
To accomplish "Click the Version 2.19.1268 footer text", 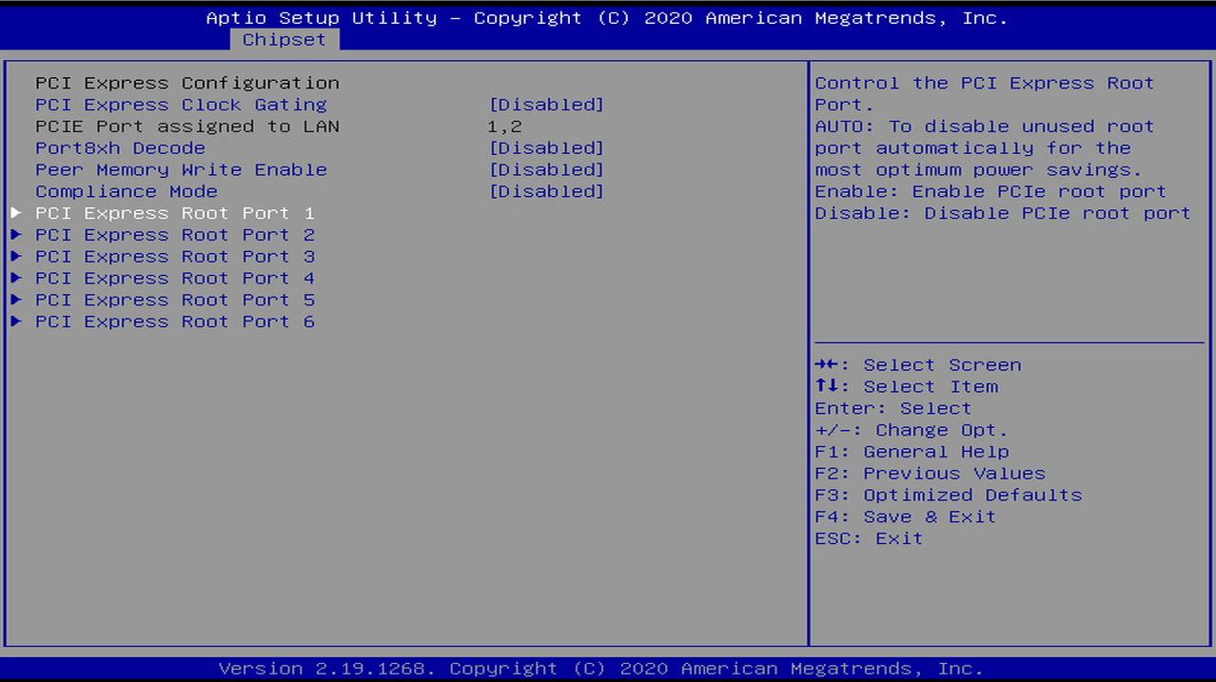I will (x=601, y=669).
